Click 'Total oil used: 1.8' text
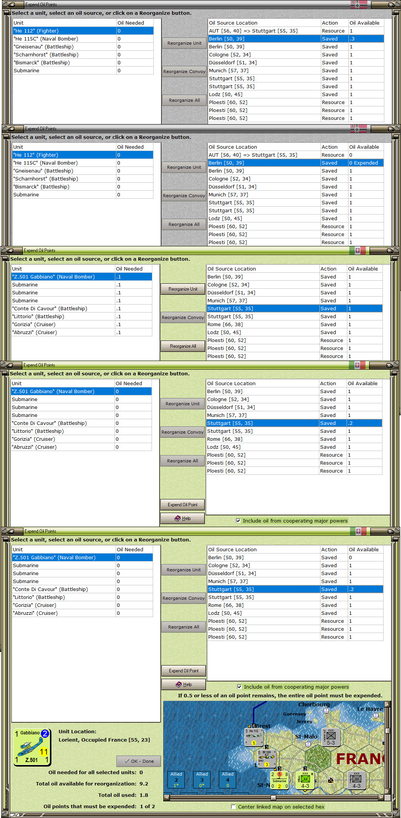 (x=123, y=795)
